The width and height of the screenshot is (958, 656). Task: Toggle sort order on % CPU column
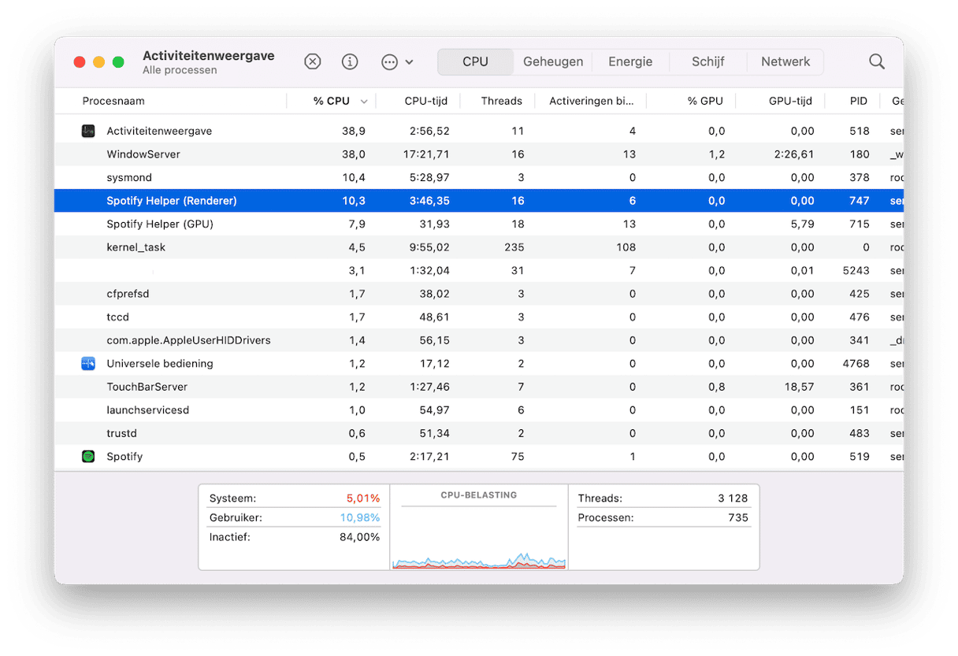(x=332, y=101)
